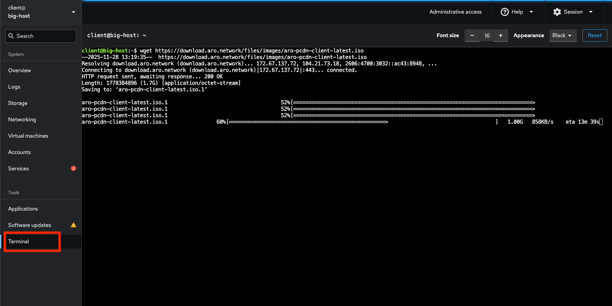
Task: Open the Storage section
Action: (x=18, y=103)
